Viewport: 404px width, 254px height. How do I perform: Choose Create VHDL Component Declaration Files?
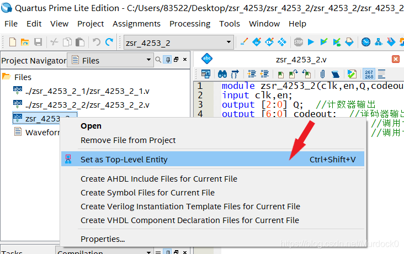coord(212,220)
